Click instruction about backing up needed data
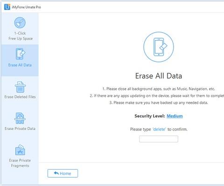The width and height of the screenshot is (224, 186). pyautogui.click(x=159, y=103)
